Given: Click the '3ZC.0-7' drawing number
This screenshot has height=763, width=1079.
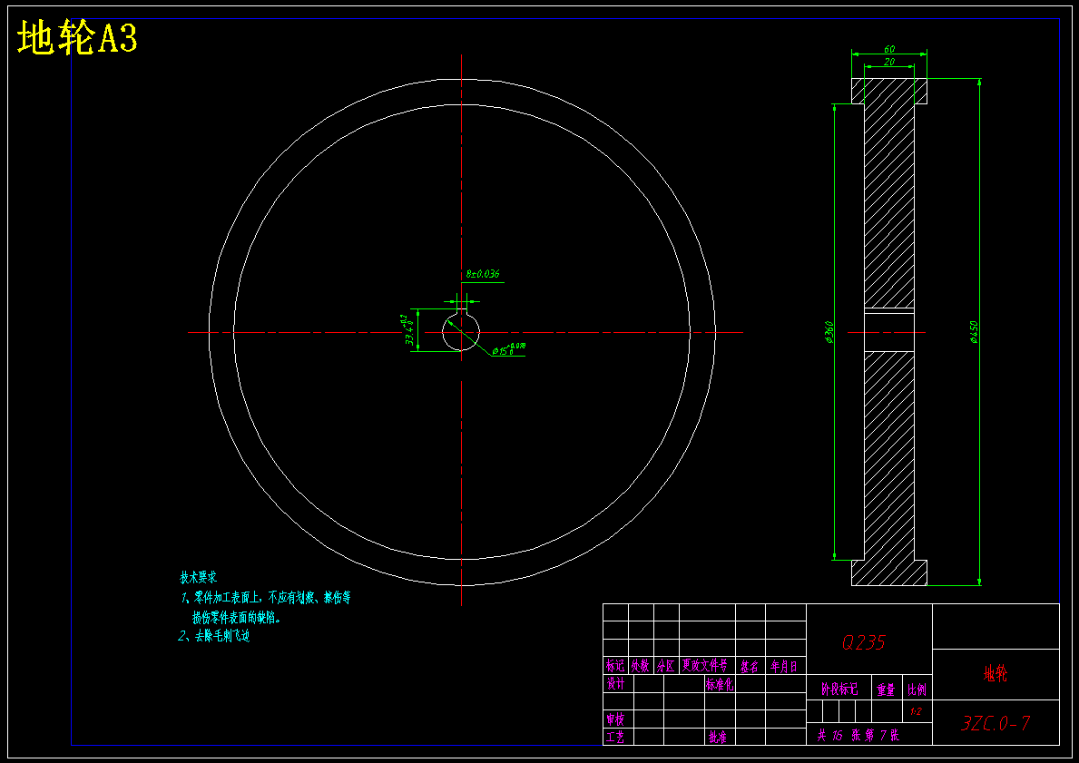Looking at the screenshot, I should click(x=996, y=723).
